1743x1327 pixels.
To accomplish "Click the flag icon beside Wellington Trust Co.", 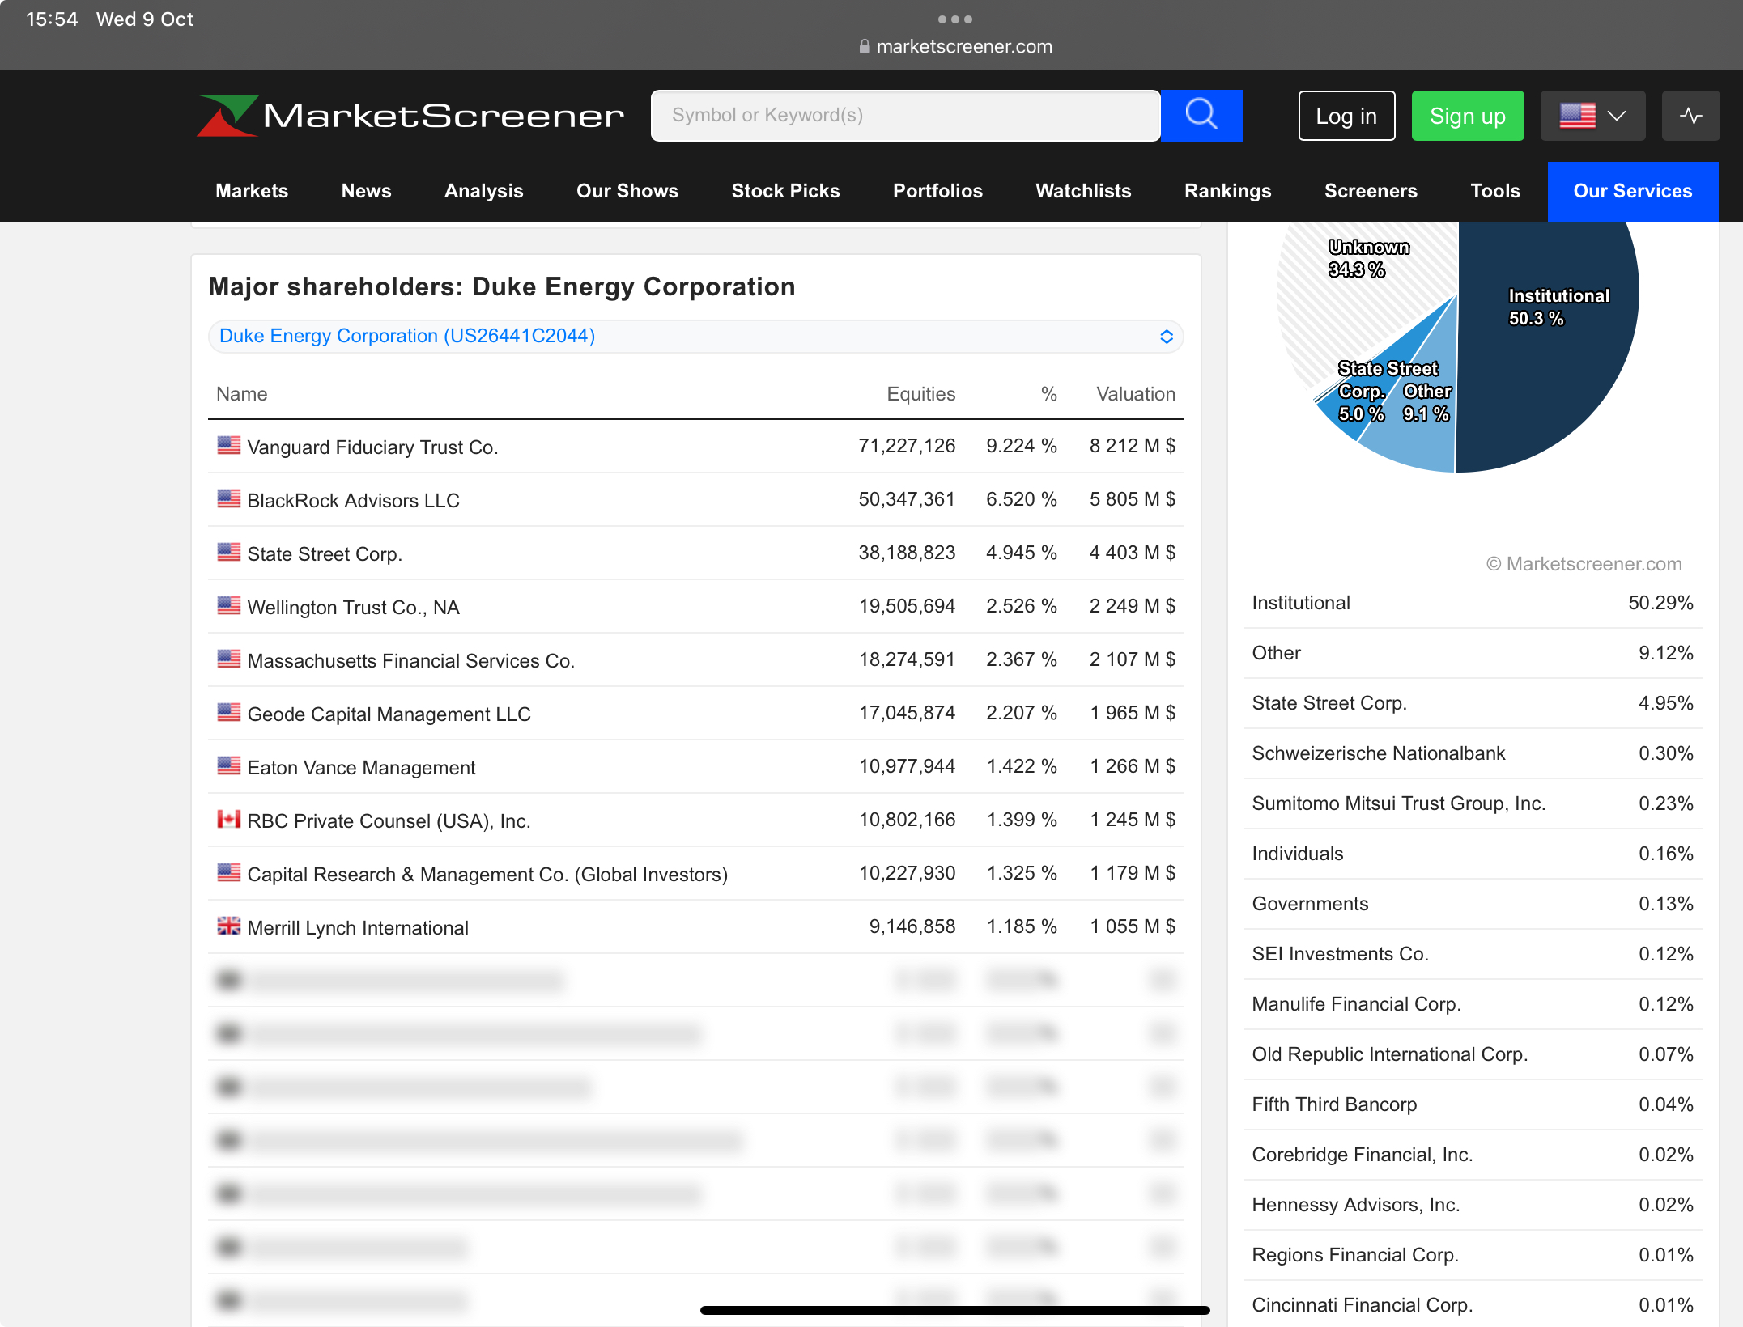I will click(229, 605).
